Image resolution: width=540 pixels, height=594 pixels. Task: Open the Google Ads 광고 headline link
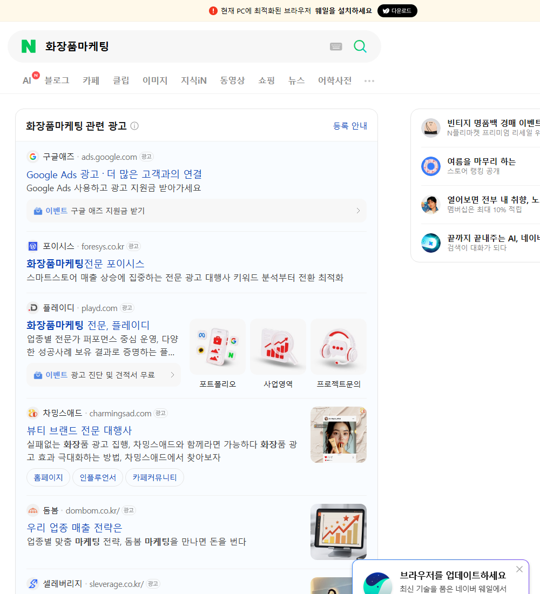(x=114, y=174)
